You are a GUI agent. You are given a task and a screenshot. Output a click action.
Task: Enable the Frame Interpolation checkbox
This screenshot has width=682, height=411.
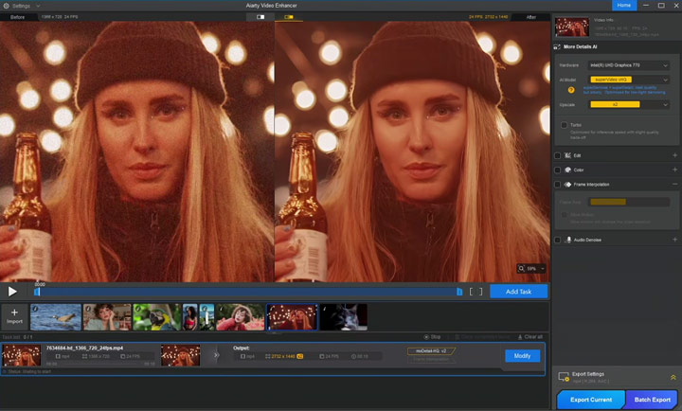(x=558, y=185)
